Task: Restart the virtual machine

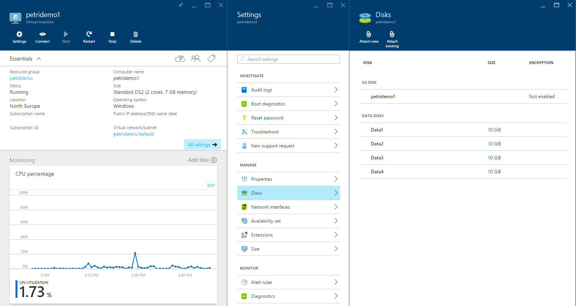Action: 89,37
